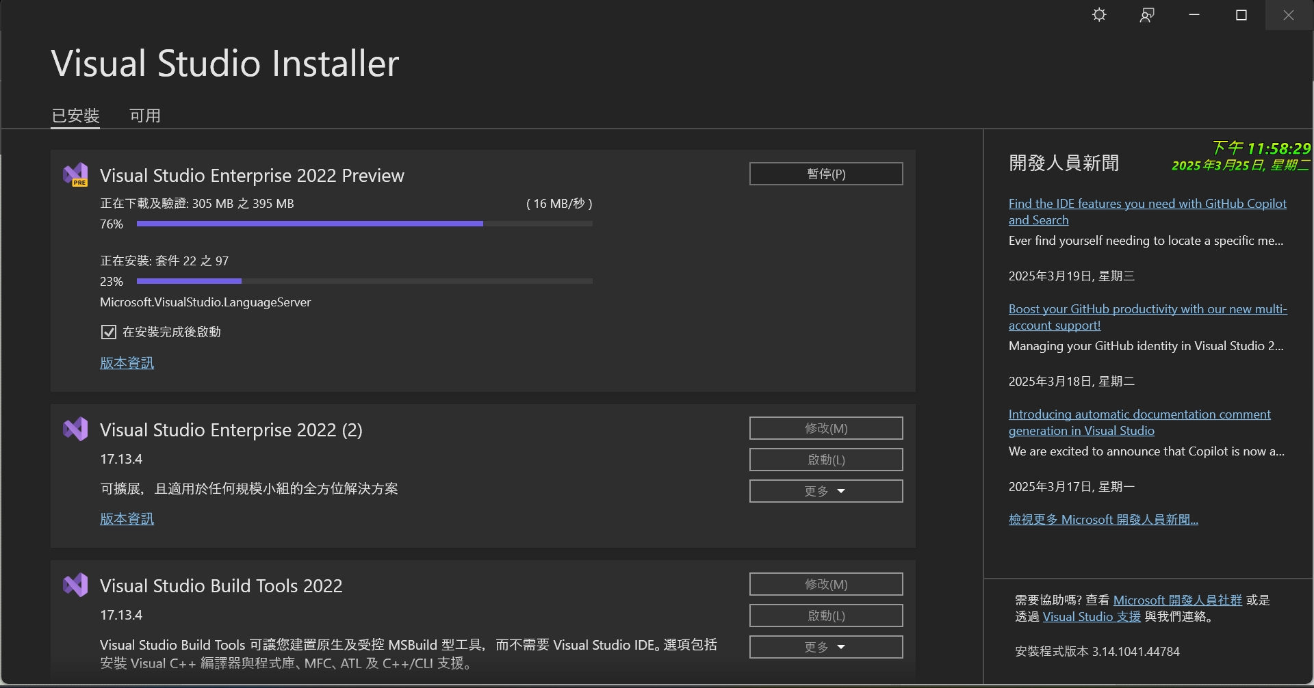Click Microsoft.VisualStudio.LanguageServer package text
1314x688 pixels.
tap(205, 302)
